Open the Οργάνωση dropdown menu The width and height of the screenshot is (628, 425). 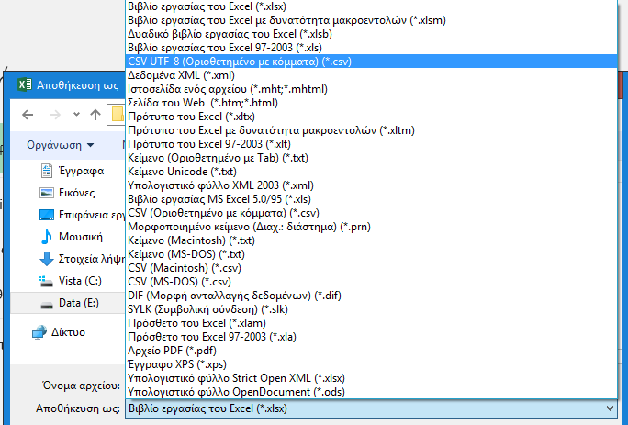click(61, 145)
